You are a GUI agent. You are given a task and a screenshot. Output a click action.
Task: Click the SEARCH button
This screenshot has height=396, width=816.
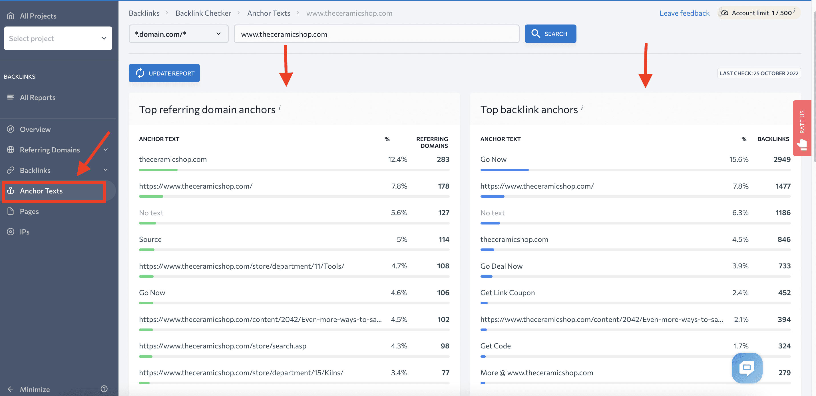point(550,33)
